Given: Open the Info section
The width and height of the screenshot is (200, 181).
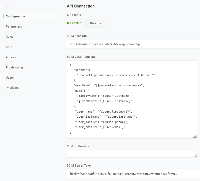Looking at the screenshot, I should [9, 6].
